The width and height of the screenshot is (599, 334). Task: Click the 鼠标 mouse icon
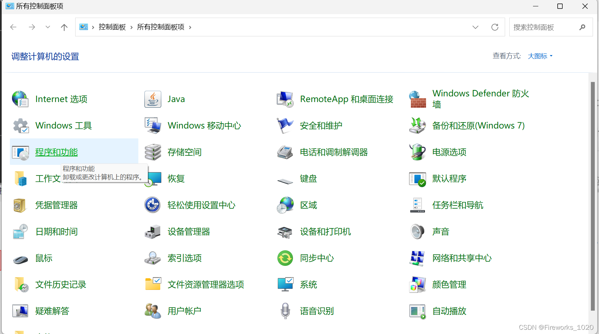click(x=20, y=260)
